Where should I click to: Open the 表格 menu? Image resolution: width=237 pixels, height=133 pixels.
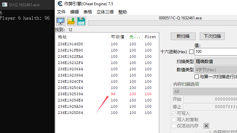pyautogui.click(x=87, y=12)
